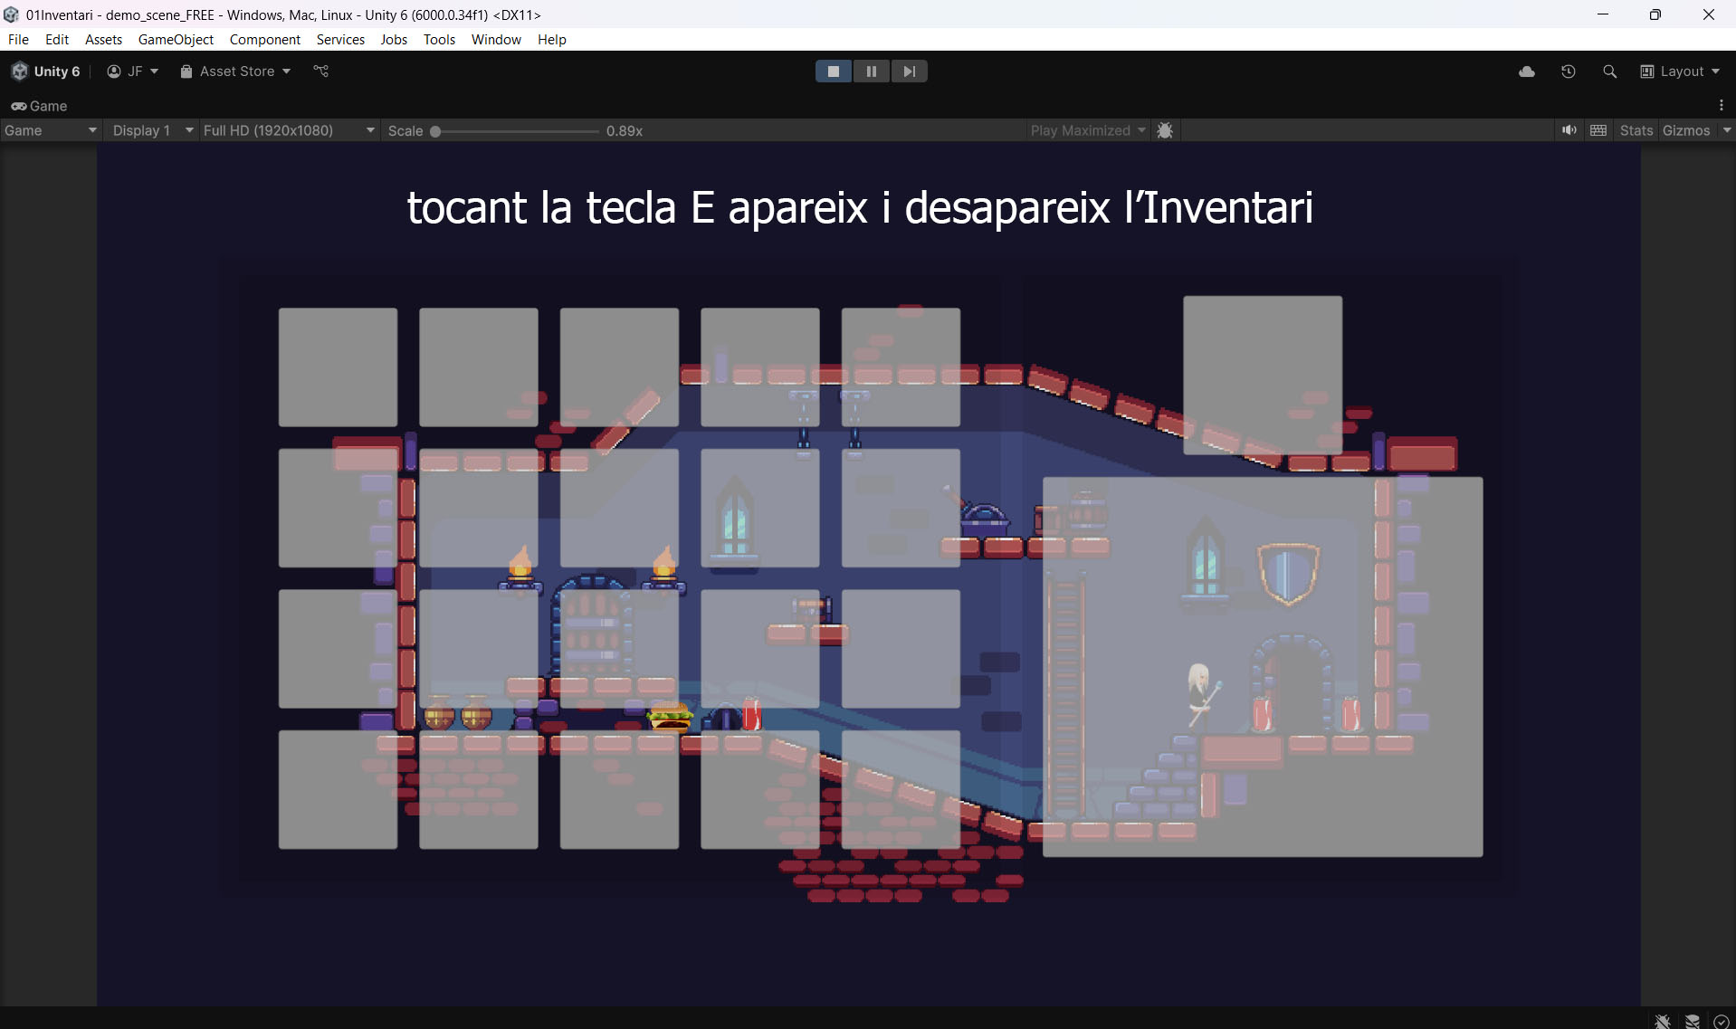Pause the running game
This screenshot has width=1736, height=1029.
click(x=872, y=71)
